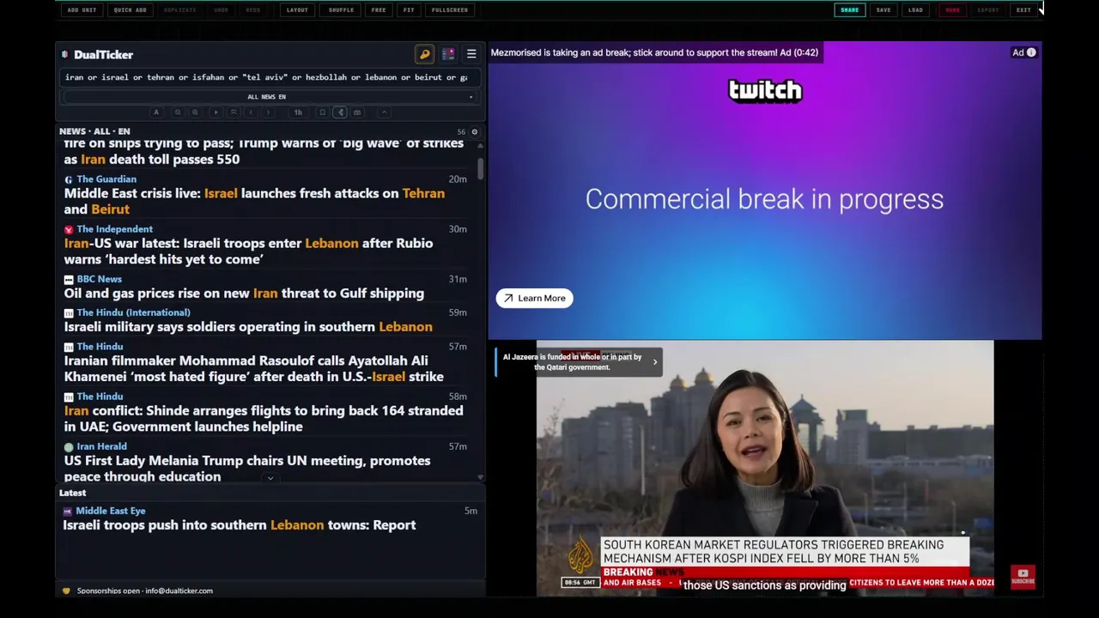
Task: Click the next arrow in news toolbar
Action: [268, 112]
